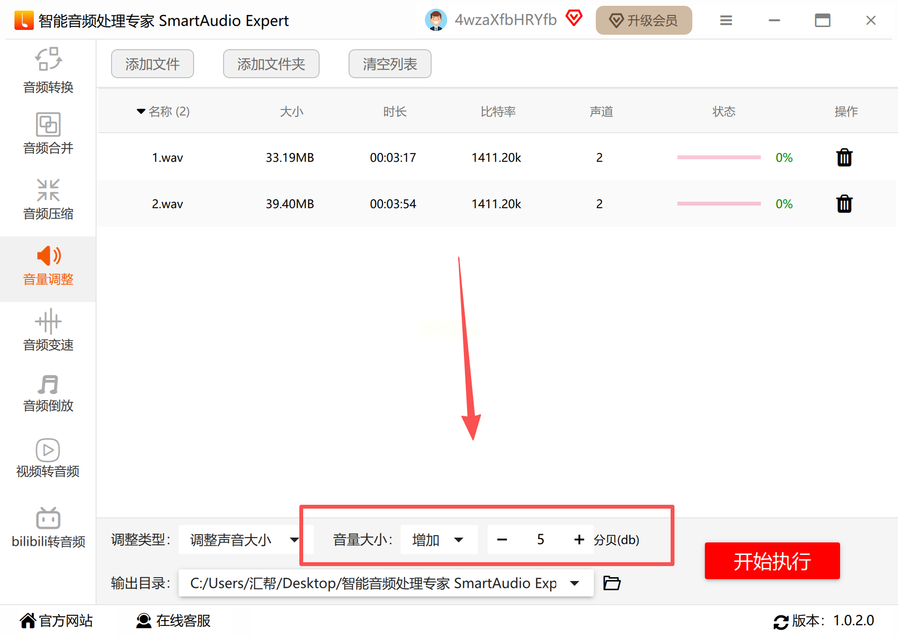Image resolution: width=898 pixels, height=637 pixels.
Task: Open the bilibili转音频 section
Action: coord(48,527)
